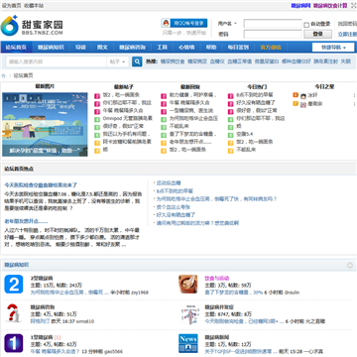Go to the home icon in breadcrumb
Image resolution: width=357 pixels, height=357 pixels.
click(x=4, y=75)
